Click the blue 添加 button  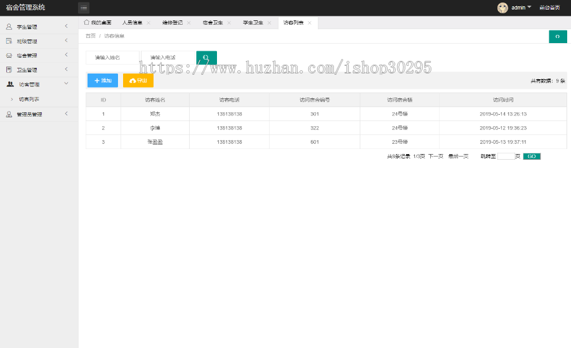click(x=103, y=81)
